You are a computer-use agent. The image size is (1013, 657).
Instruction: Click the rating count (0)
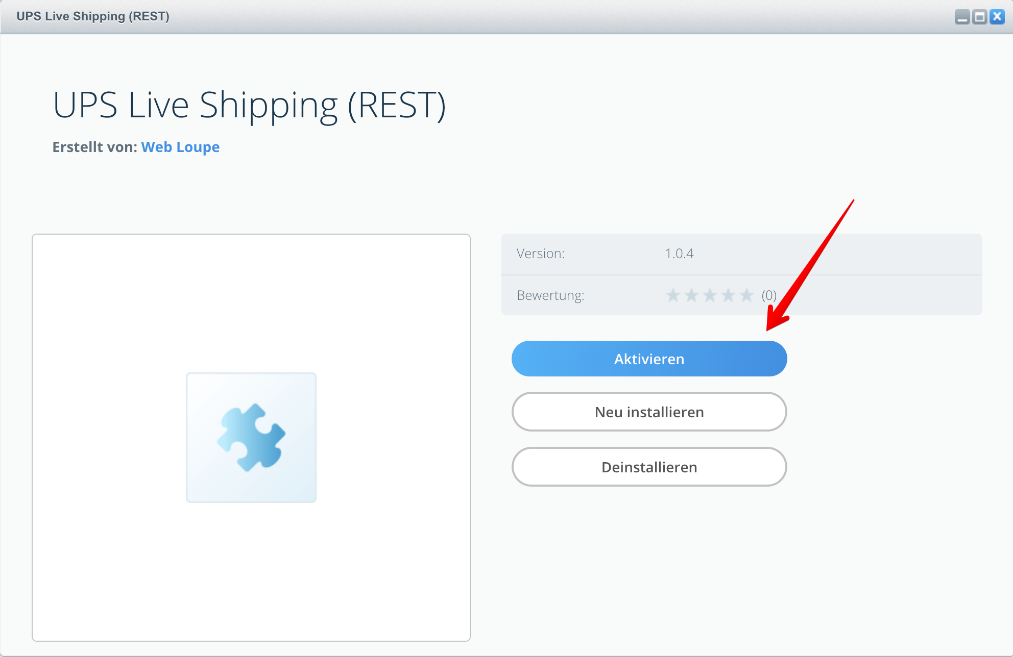tap(769, 295)
